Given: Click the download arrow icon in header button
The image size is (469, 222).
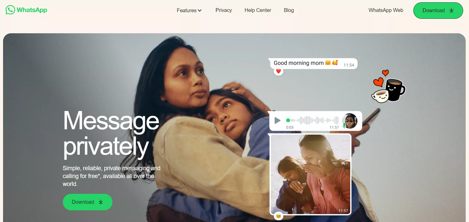Looking at the screenshot, I should coord(451,10).
